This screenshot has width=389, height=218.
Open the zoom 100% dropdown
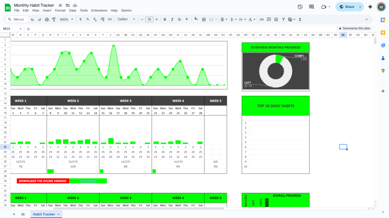pos(66,19)
